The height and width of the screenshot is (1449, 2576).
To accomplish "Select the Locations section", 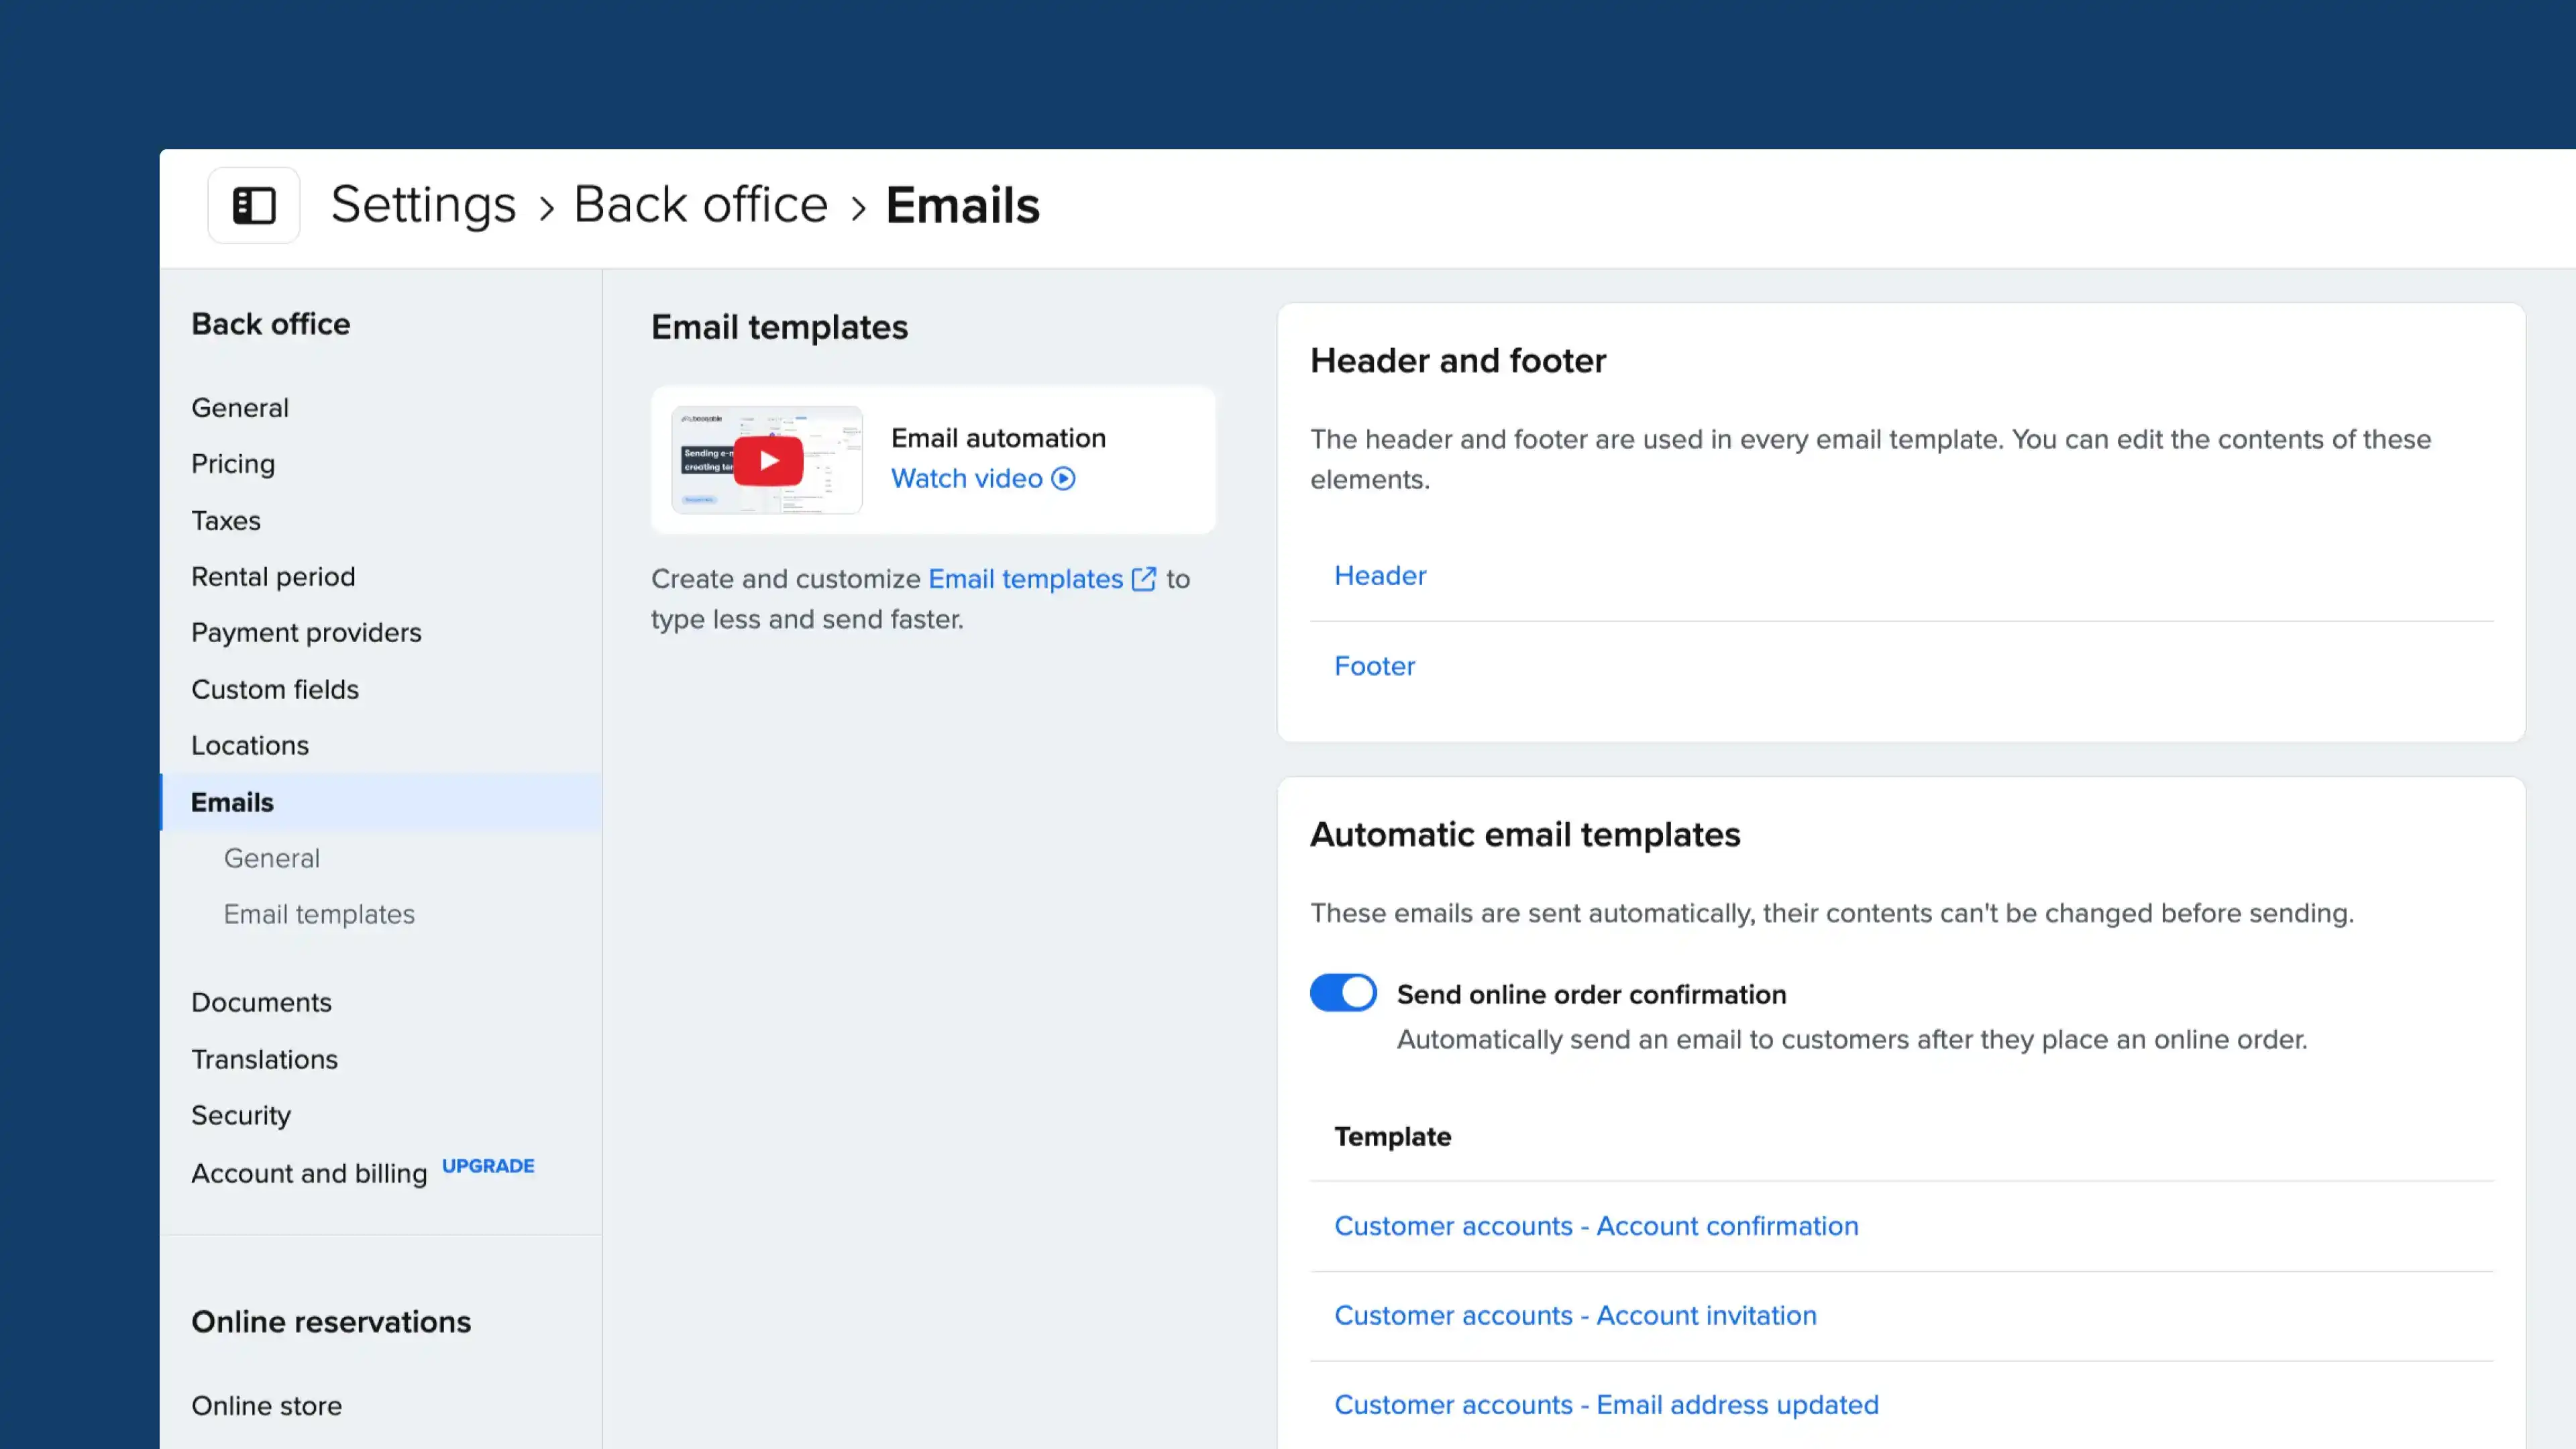I will [x=249, y=745].
